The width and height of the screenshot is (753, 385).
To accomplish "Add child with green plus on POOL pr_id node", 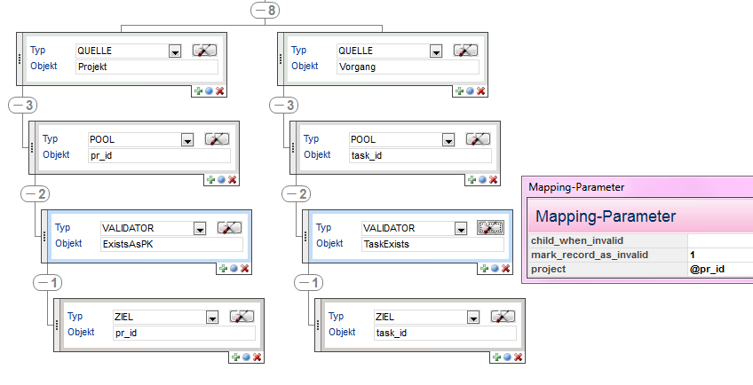I will 210,180.
